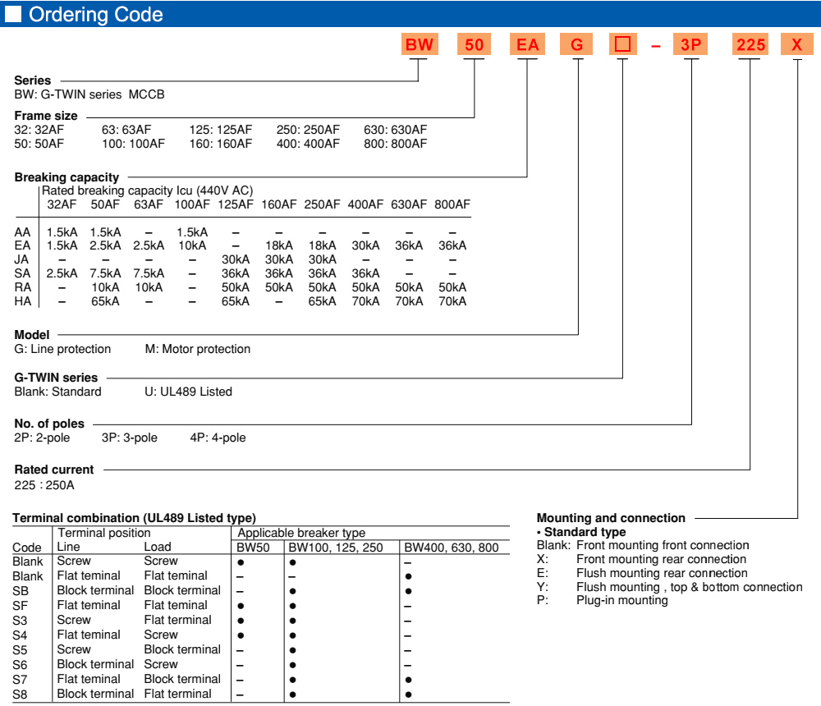This screenshot has height=706, width=821.
Task: Select '225 : 250A' rated current text
Action: click(44, 485)
